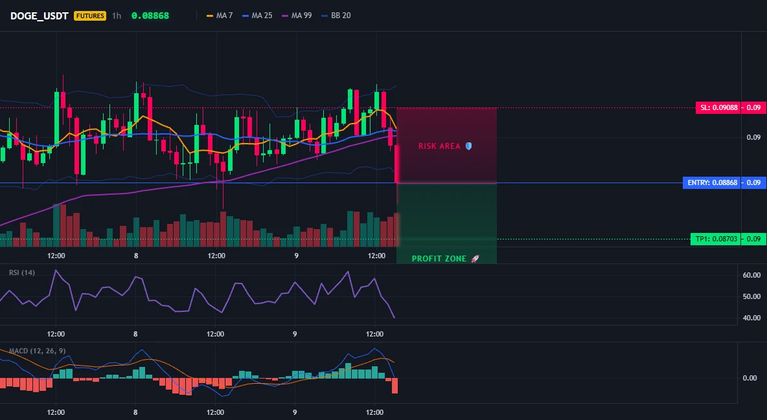Click the shield icon beside RISK AREA

(468, 146)
